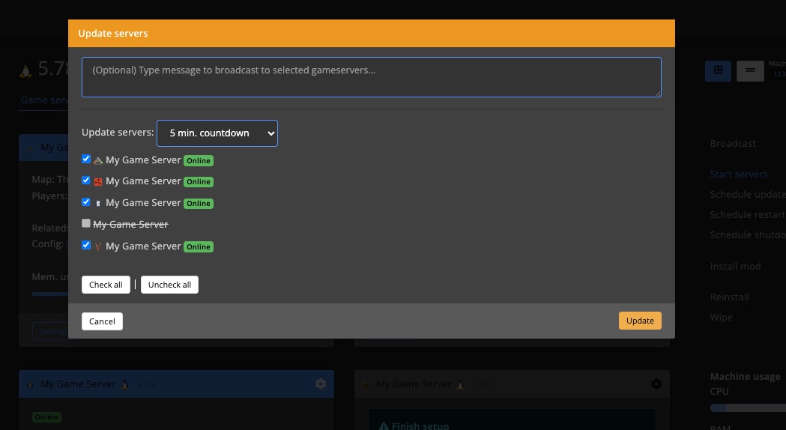
Task: Click Wipe in background sidebar
Action: click(722, 317)
